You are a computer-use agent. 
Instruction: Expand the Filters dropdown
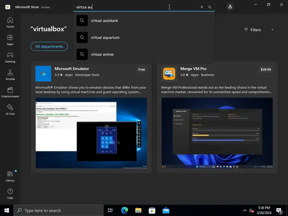tap(259, 30)
